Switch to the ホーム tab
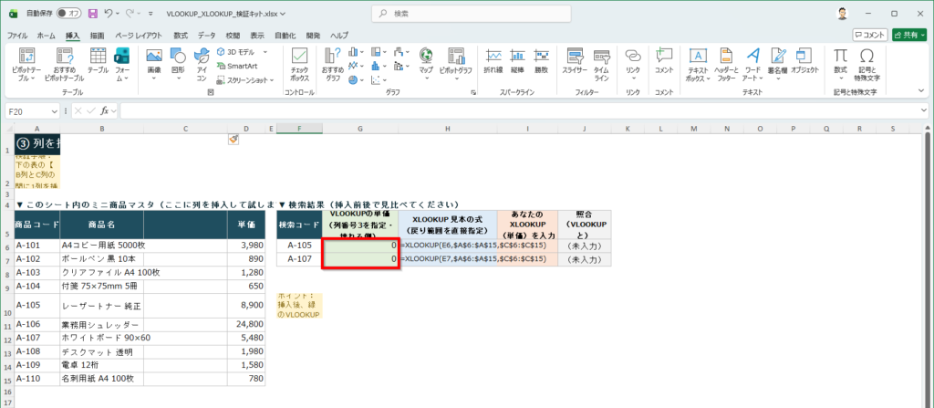This screenshot has width=934, height=408. coord(47,36)
